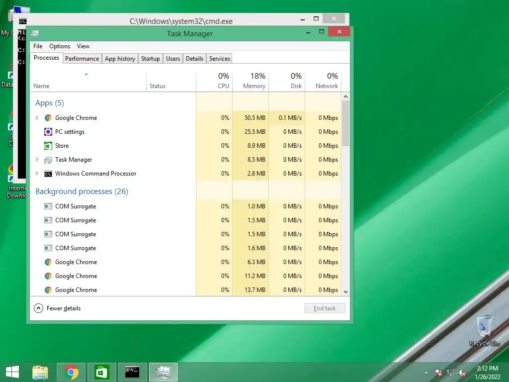Open the File menu
The image size is (509, 382).
tap(38, 46)
